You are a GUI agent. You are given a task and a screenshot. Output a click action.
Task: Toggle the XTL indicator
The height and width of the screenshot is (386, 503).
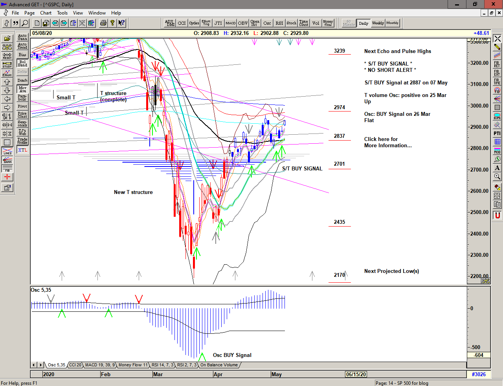22,150
